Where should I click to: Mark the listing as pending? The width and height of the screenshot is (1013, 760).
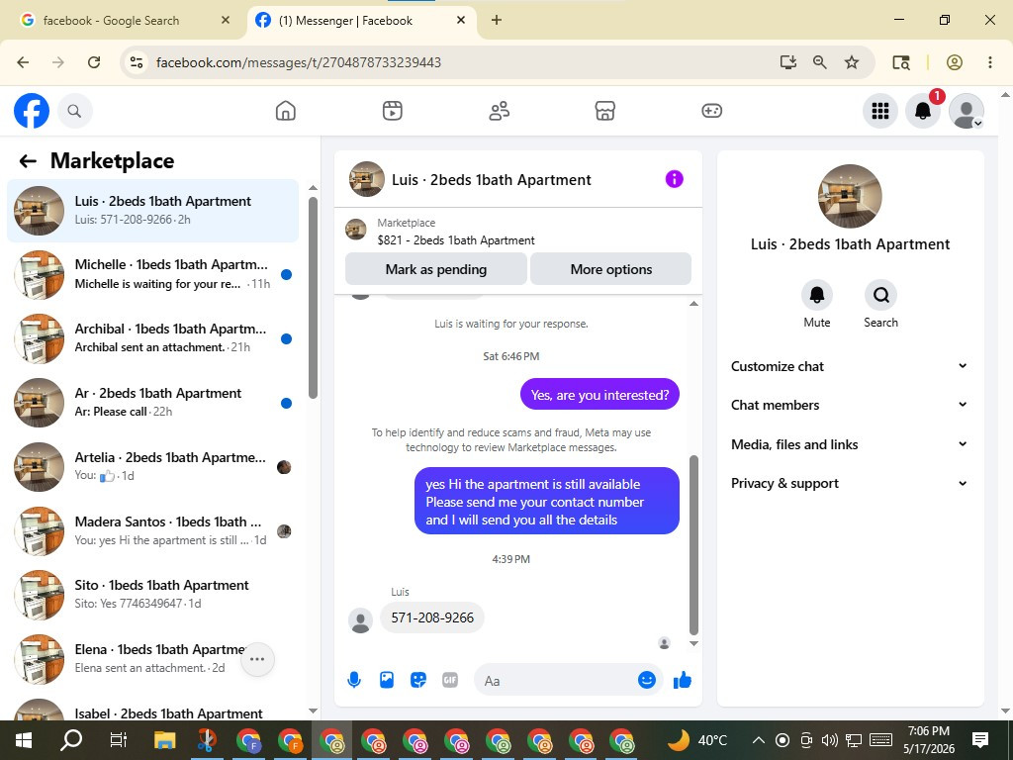(x=436, y=269)
